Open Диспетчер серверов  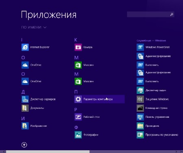[39, 99]
